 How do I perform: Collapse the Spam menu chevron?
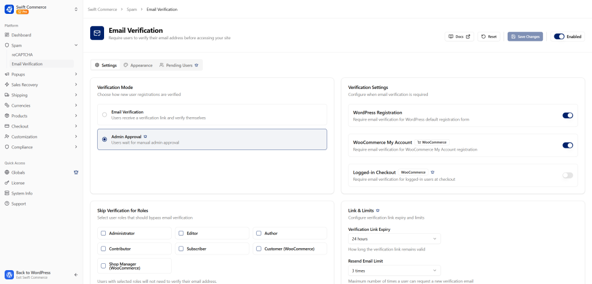(76, 45)
